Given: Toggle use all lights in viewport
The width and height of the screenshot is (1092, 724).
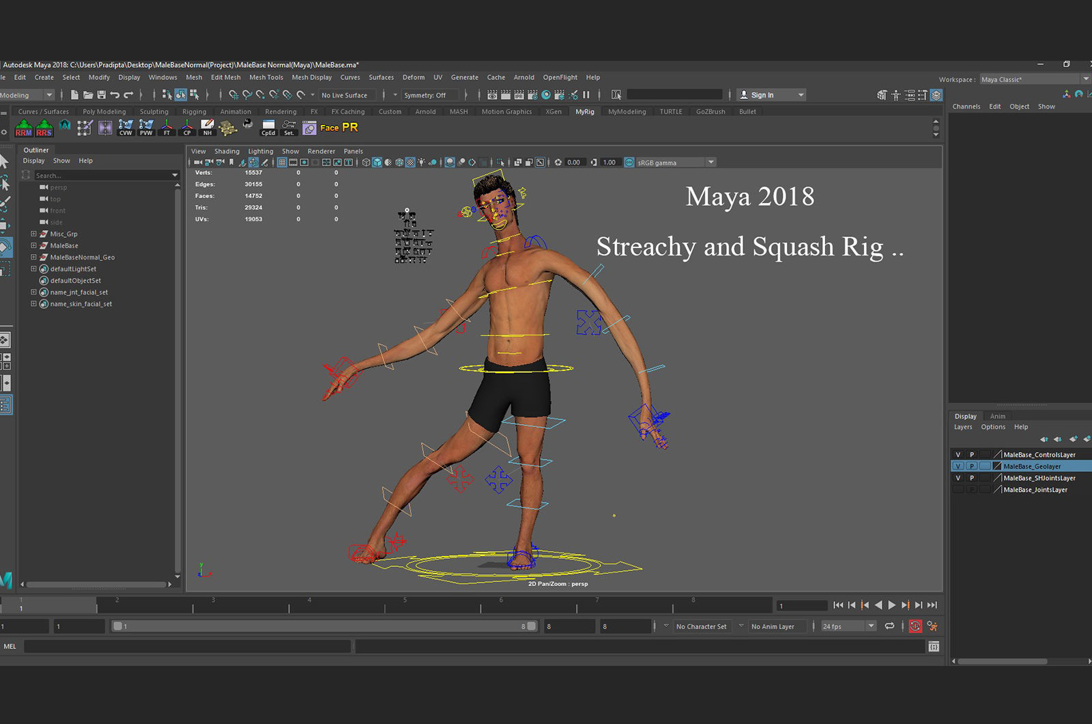Looking at the screenshot, I should click(421, 163).
